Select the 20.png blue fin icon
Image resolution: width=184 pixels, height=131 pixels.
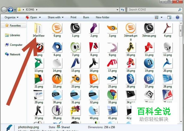pyautogui.click(x=168, y=63)
